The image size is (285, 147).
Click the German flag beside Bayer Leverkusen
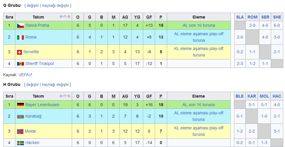click(x=21, y=105)
